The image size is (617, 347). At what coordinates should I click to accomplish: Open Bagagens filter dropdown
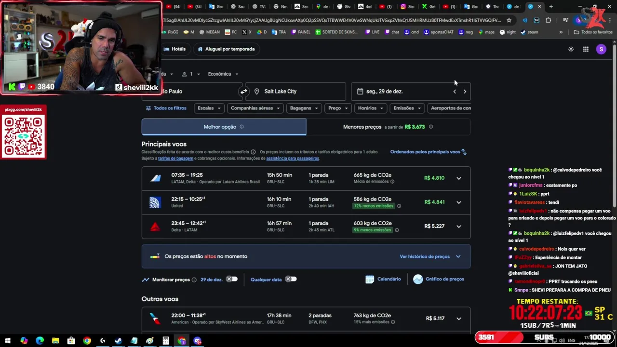tap(304, 108)
